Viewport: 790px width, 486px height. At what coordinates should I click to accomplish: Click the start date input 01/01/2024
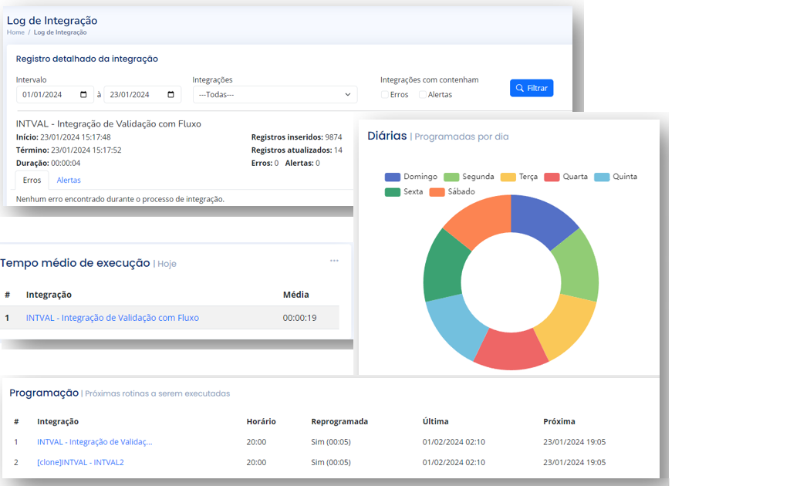[46, 95]
